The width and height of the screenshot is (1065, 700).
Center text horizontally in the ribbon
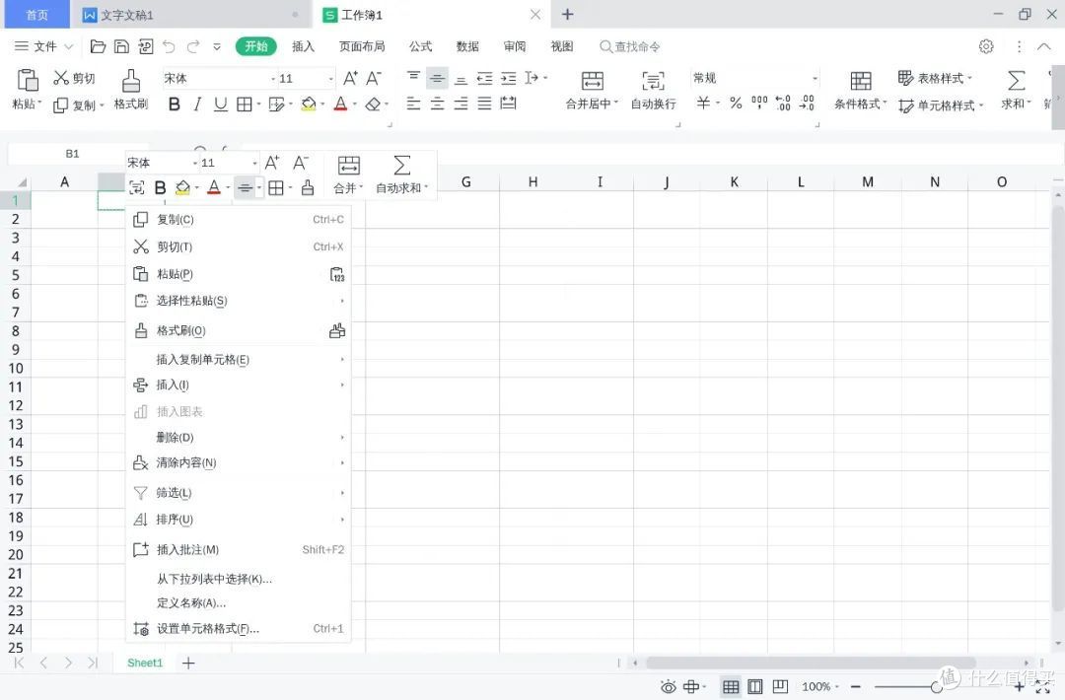coord(438,104)
